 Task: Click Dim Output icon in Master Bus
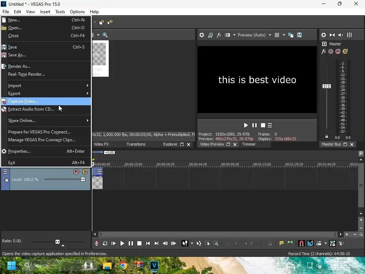(x=340, y=35)
